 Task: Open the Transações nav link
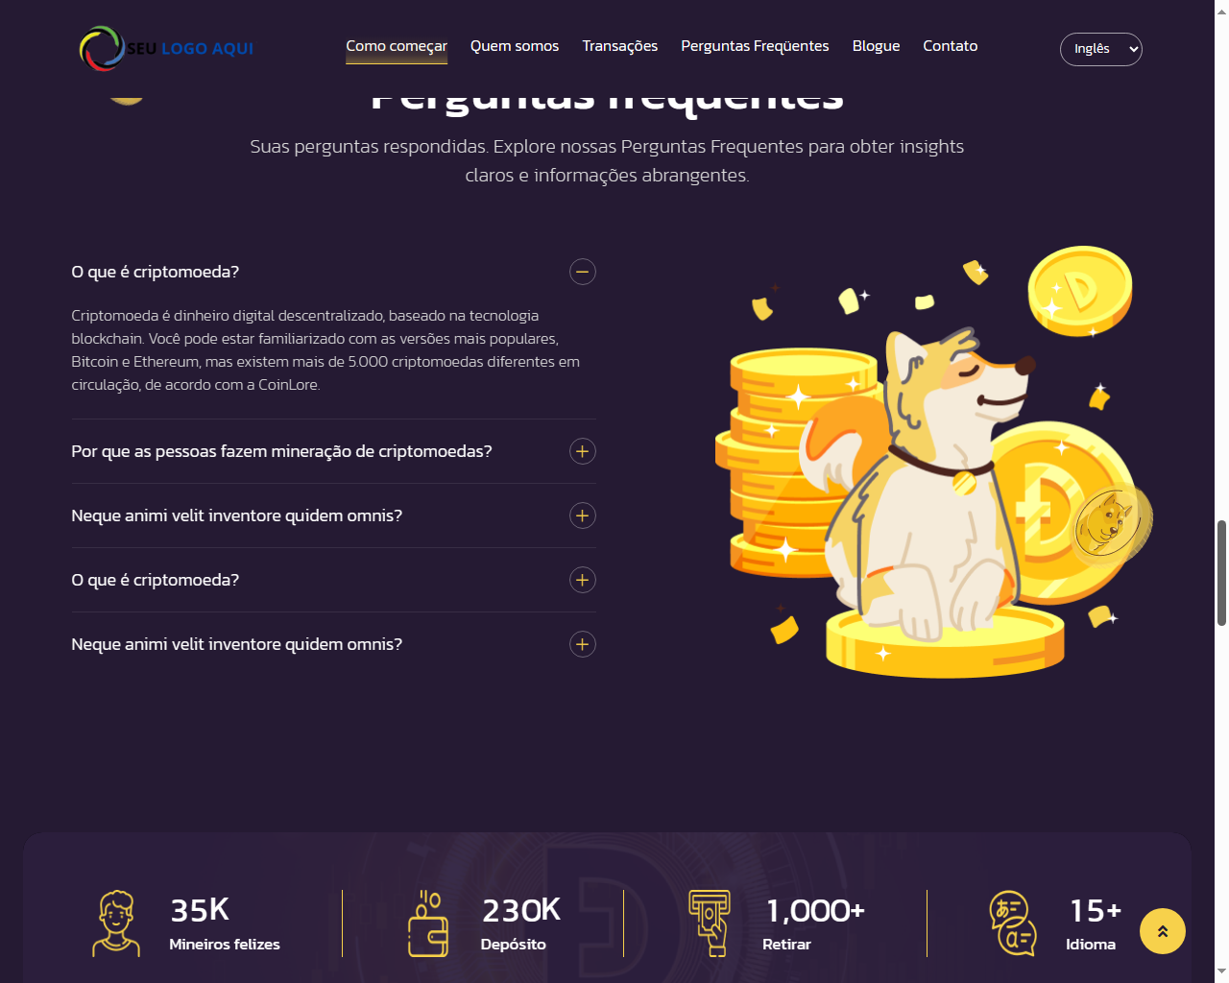click(620, 46)
